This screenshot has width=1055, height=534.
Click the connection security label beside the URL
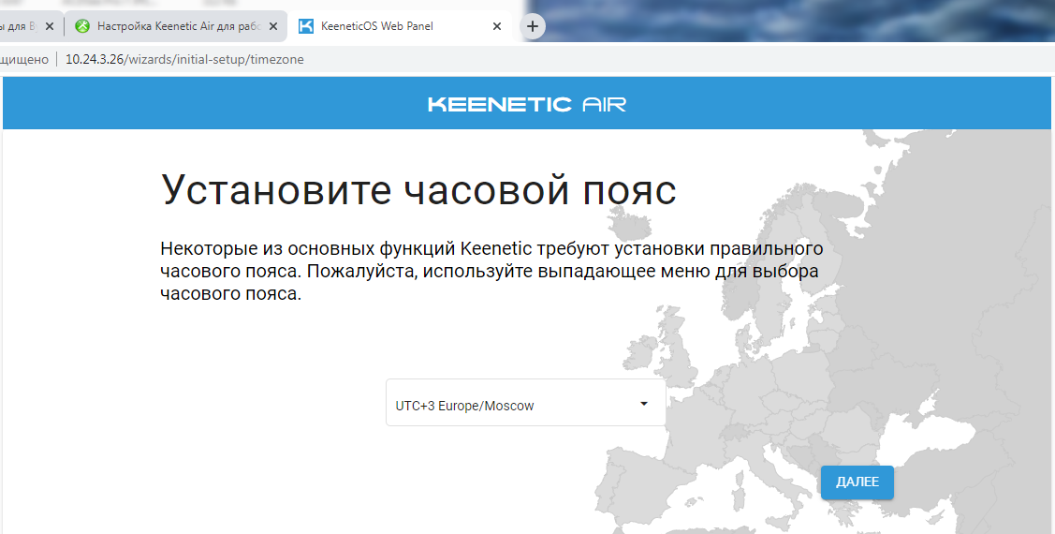pos(24,59)
